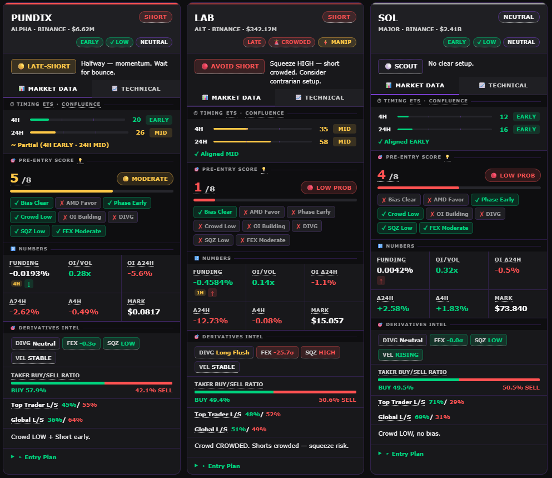Click the taker buy/sell ratio bar on SOL
The height and width of the screenshot is (478, 552).
(459, 380)
